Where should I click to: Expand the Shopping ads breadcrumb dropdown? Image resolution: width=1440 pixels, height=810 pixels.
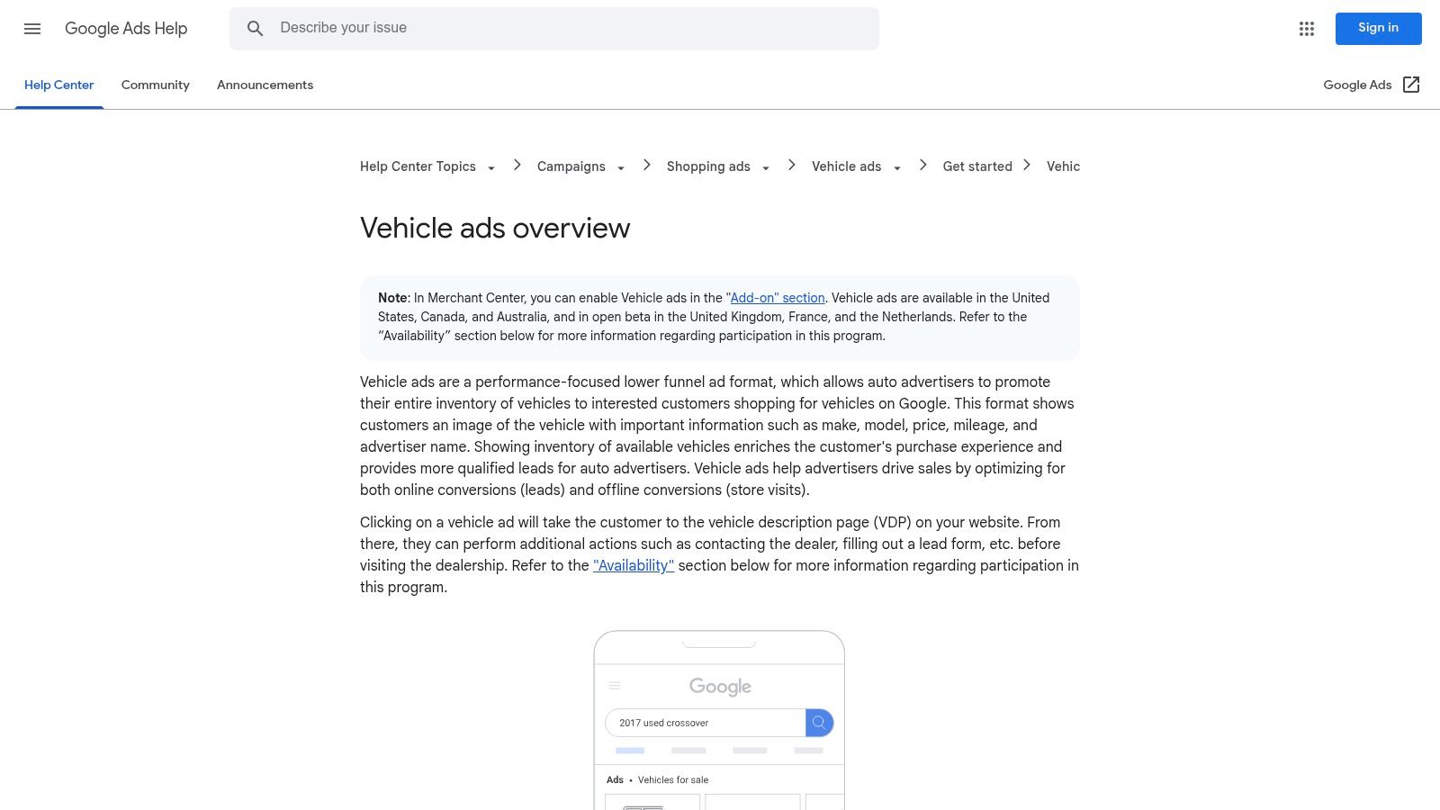click(x=765, y=168)
